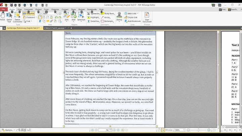Select the Sticky Note tool
This screenshot has height=136, width=242.
point(108,13)
